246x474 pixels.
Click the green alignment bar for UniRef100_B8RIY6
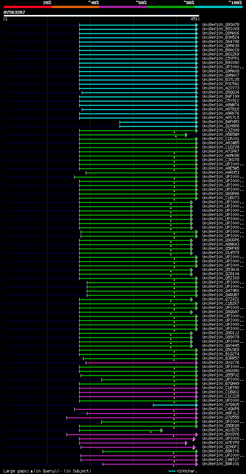point(150,451)
